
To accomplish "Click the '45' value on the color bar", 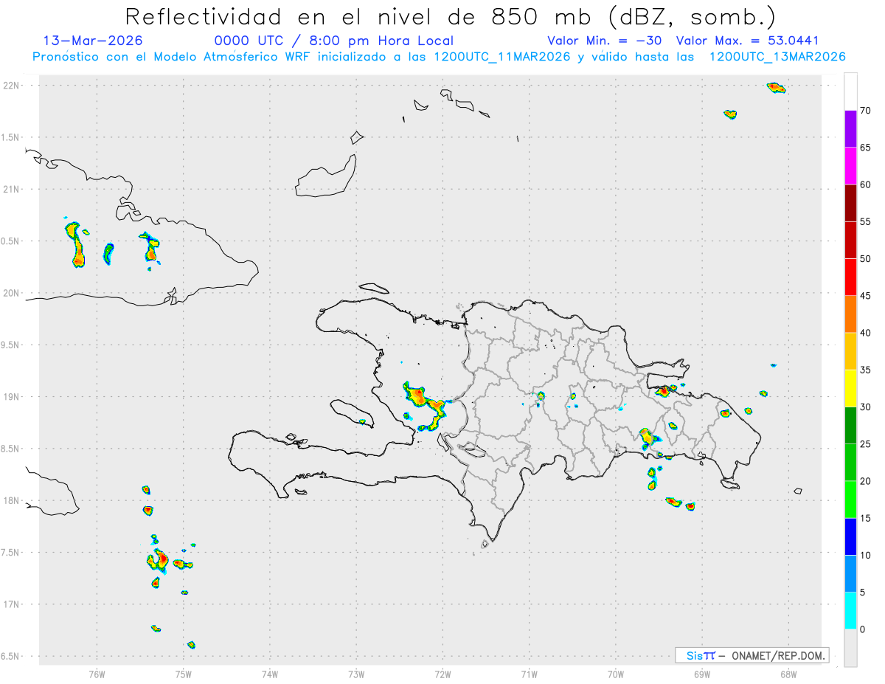I will point(865,296).
